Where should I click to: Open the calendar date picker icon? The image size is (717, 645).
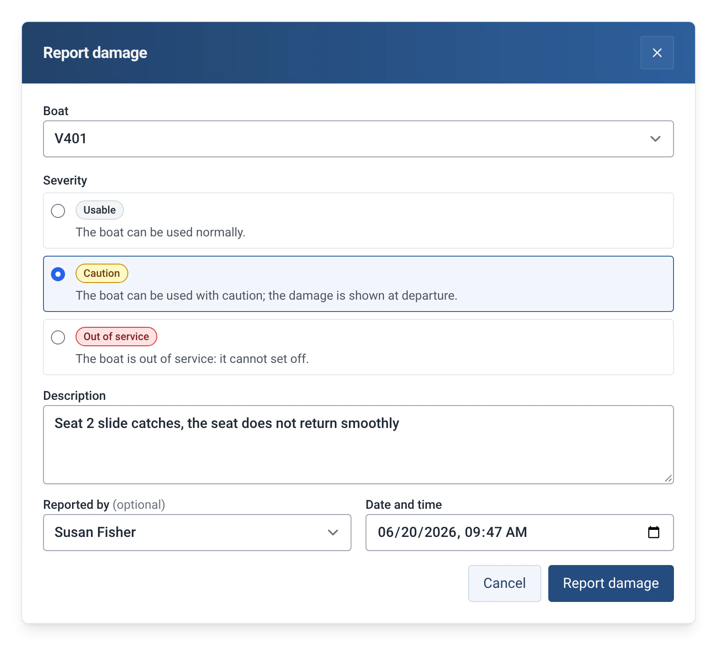point(654,532)
